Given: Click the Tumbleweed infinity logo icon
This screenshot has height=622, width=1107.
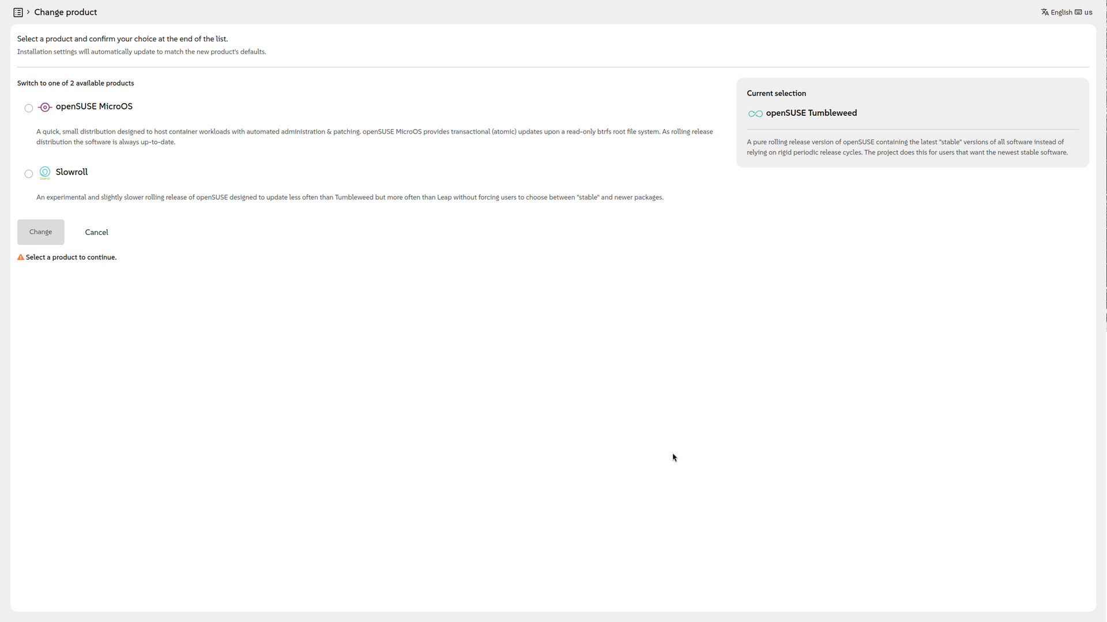Looking at the screenshot, I should [x=755, y=113].
